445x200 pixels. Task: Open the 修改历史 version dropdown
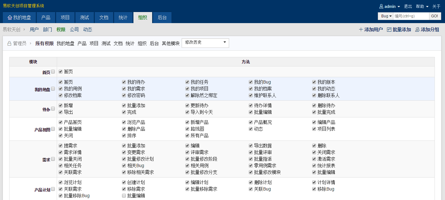(205, 43)
